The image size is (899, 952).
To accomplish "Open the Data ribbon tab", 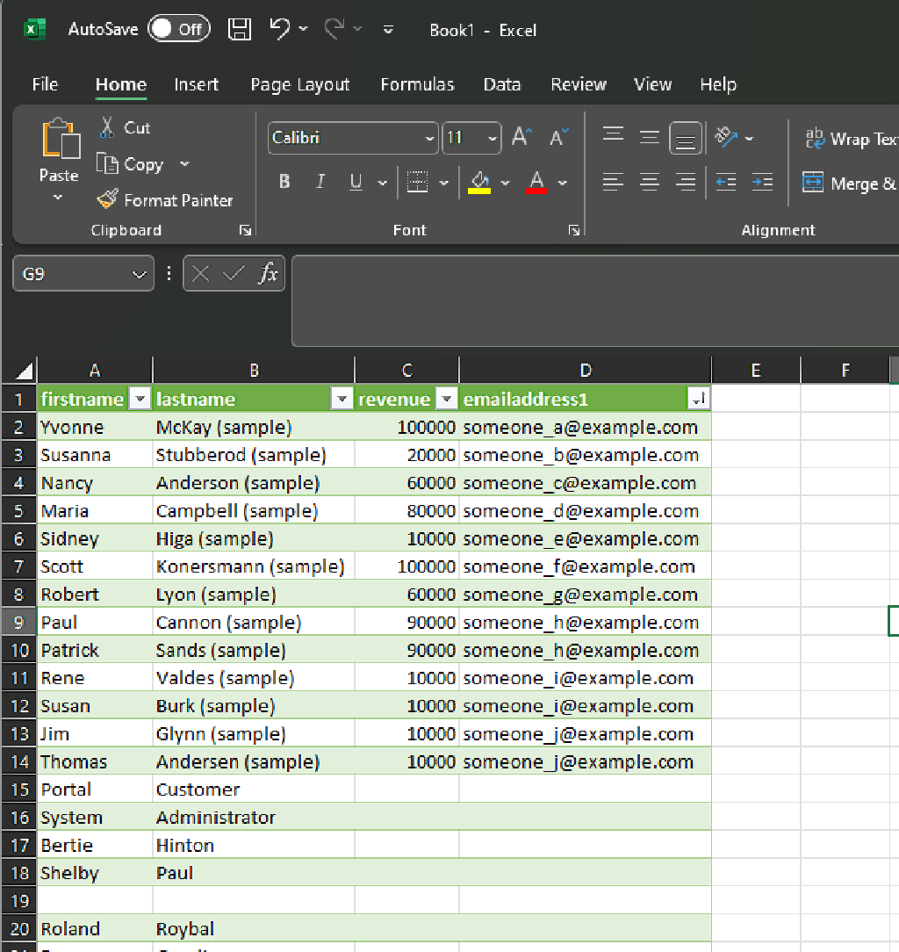I will 501,84.
